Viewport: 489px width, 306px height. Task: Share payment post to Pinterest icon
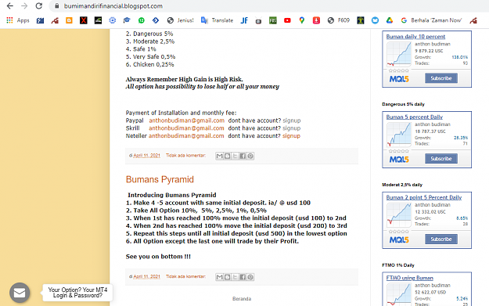(x=250, y=156)
